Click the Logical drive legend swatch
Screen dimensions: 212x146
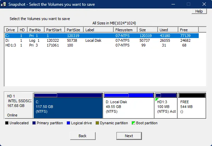coord(68,123)
